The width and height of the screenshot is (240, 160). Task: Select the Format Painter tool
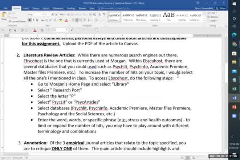click(x=17, y=22)
